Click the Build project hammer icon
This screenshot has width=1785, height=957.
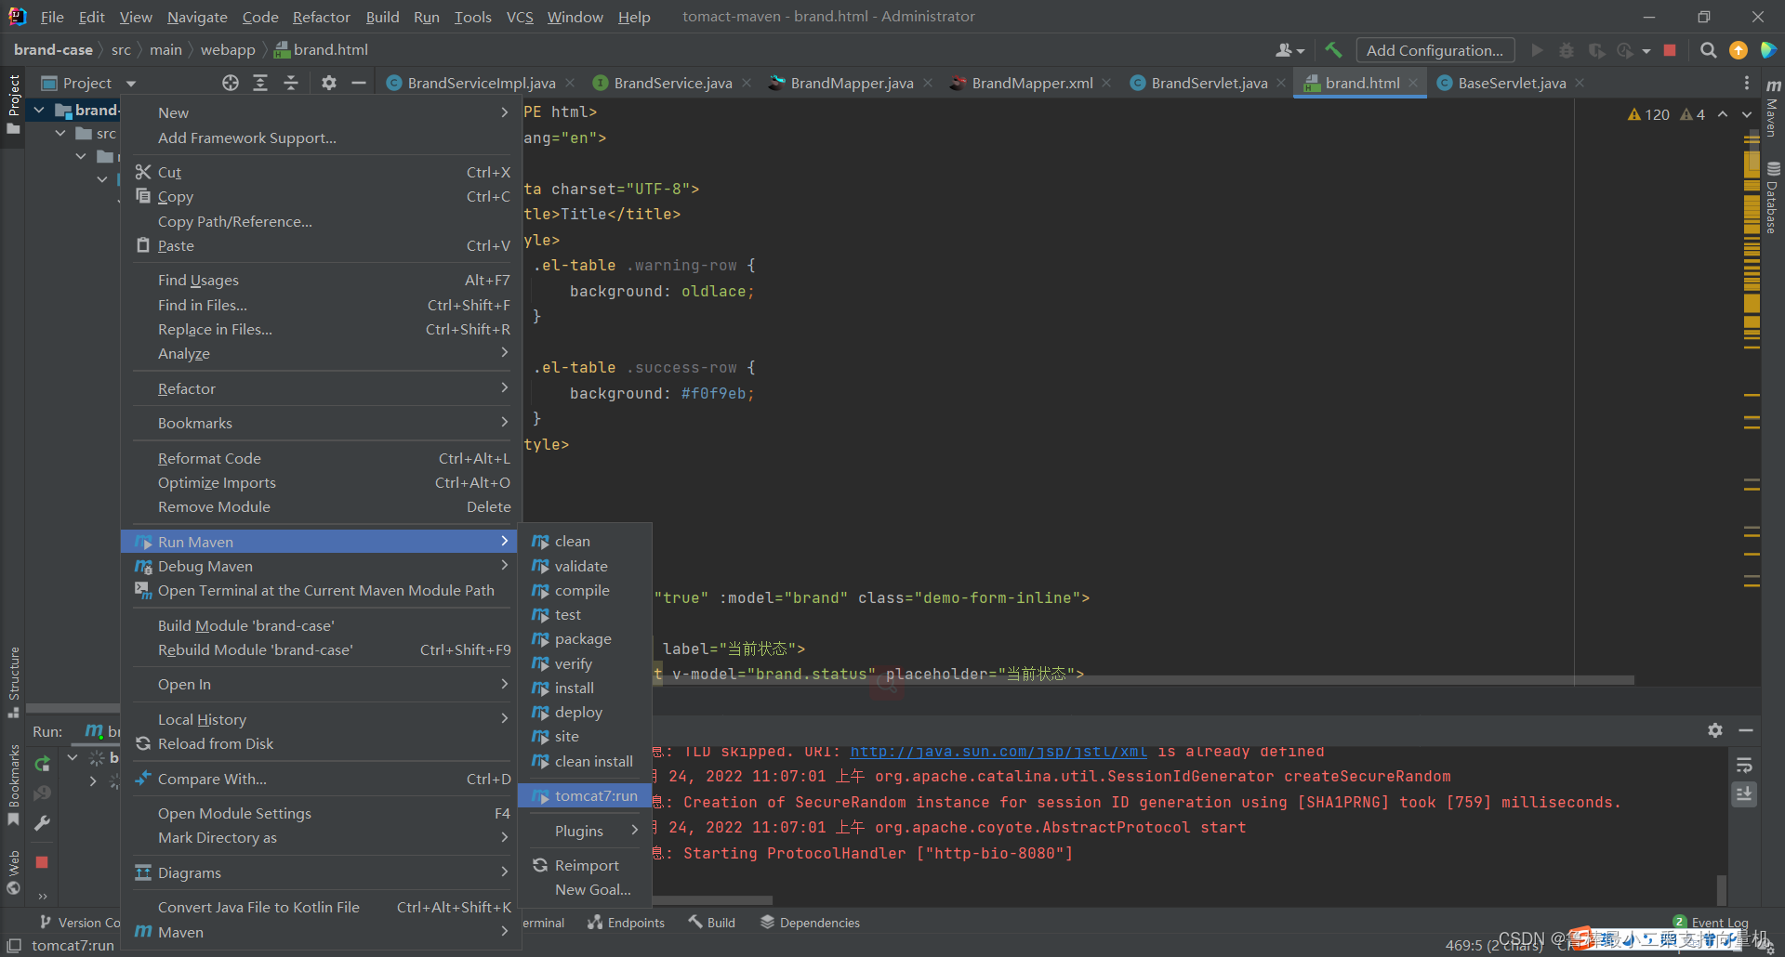[x=1333, y=50]
